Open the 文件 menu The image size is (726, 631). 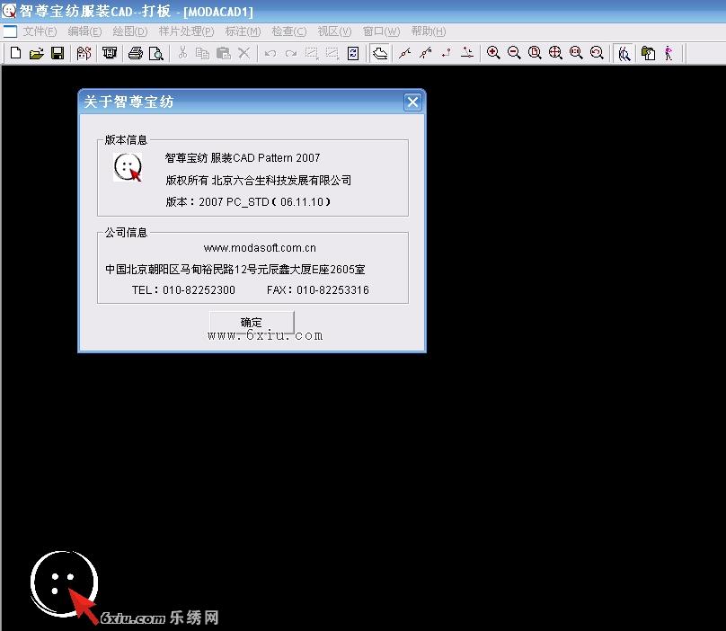click(37, 31)
